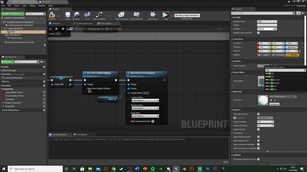Image resolution: width=307 pixels, height=172 pixels.
Task: Open Windows Start menu
Action: [x=4, y=169]
